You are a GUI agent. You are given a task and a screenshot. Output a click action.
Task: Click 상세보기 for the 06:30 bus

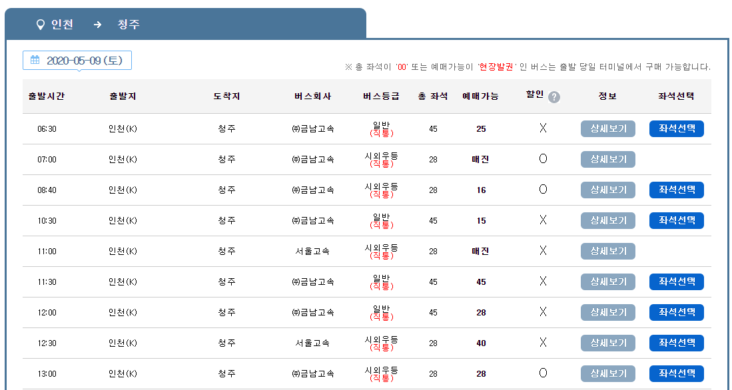click(x=608, y=128)
